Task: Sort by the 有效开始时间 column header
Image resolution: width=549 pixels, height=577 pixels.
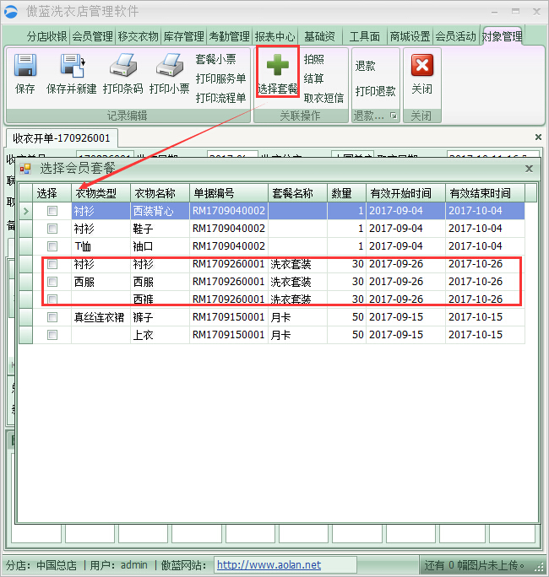Action: 405,193
